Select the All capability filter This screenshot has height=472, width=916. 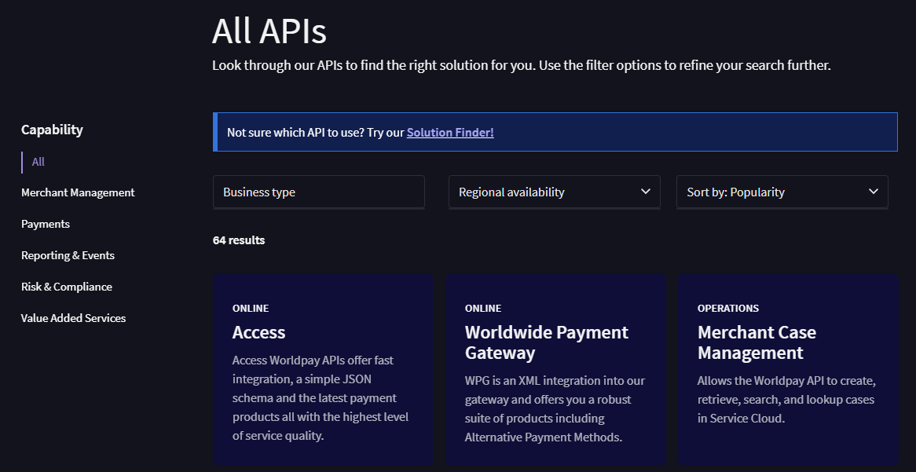click(38, 162)
